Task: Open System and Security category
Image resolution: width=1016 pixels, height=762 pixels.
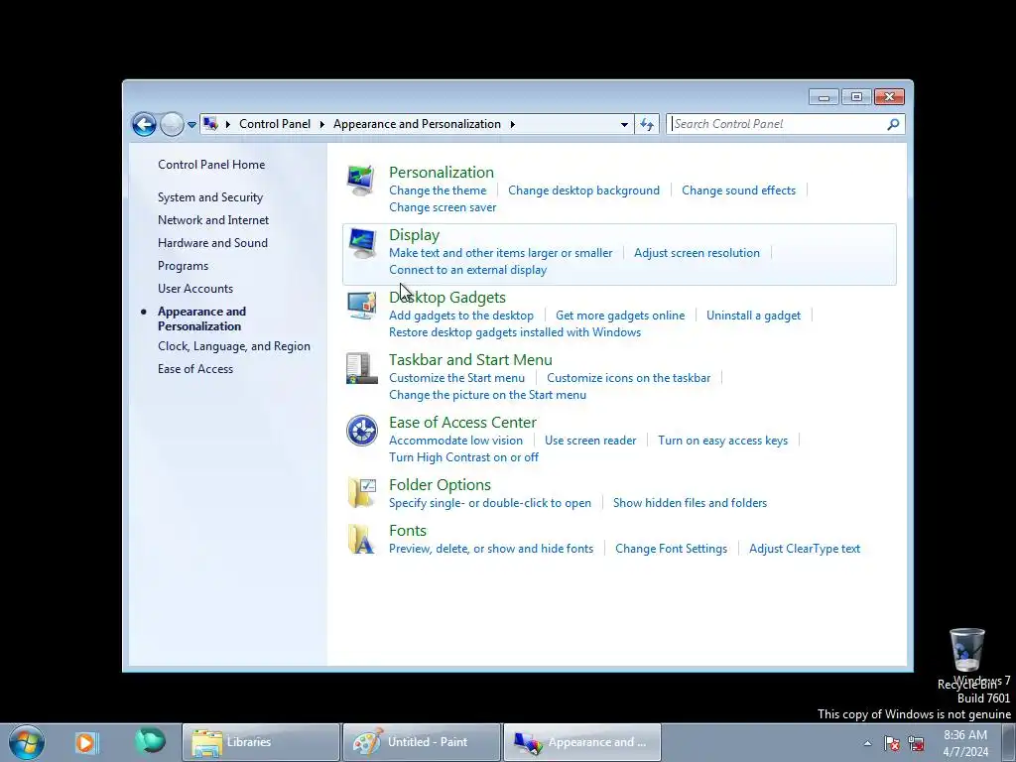Action: pos(210,197)
